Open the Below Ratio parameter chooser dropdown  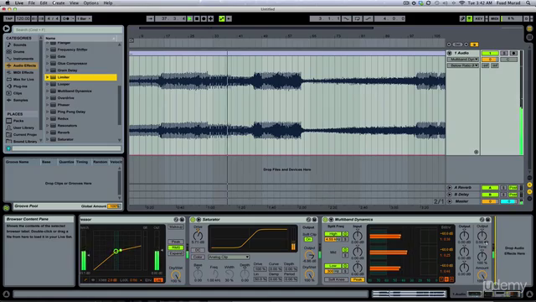click(463, 65)
